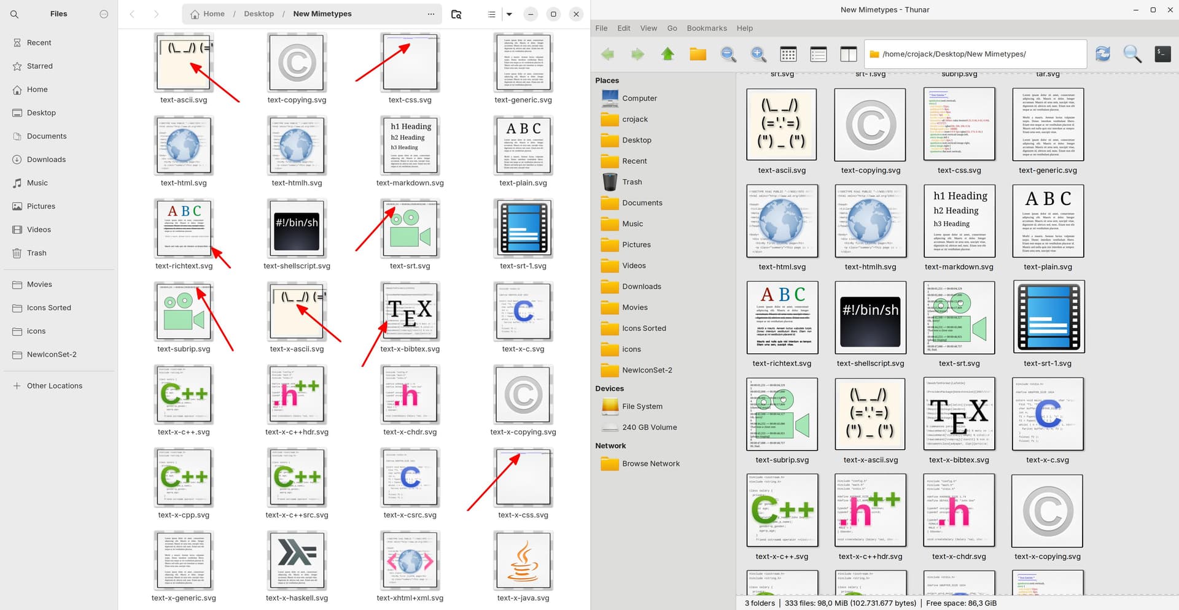
Task: Toggle the list view in Files header
Action: pyautogui.click(x=491, y=14)
